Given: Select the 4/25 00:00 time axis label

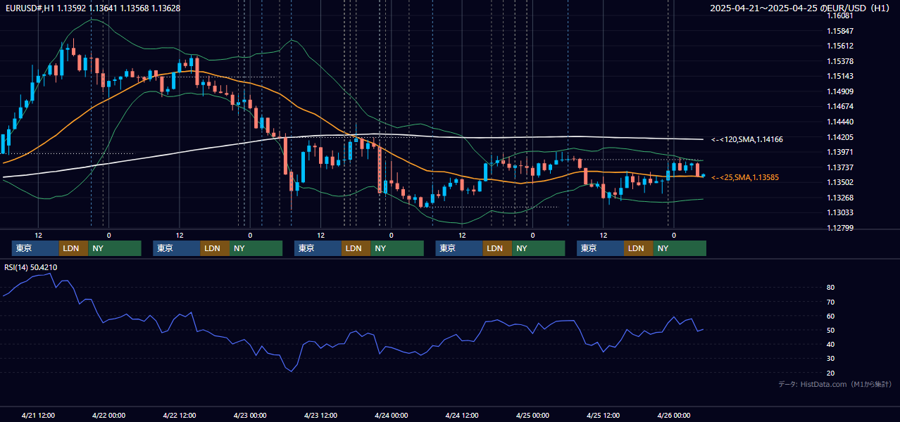Looking at the screenshot, I should (x=532, y=416).
